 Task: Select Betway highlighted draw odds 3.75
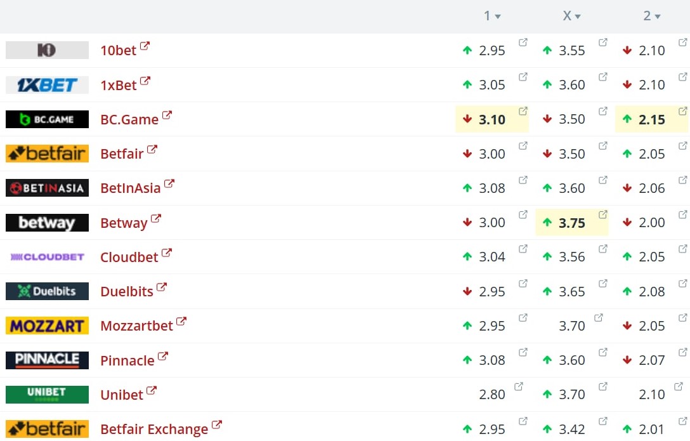click(571, 223)
